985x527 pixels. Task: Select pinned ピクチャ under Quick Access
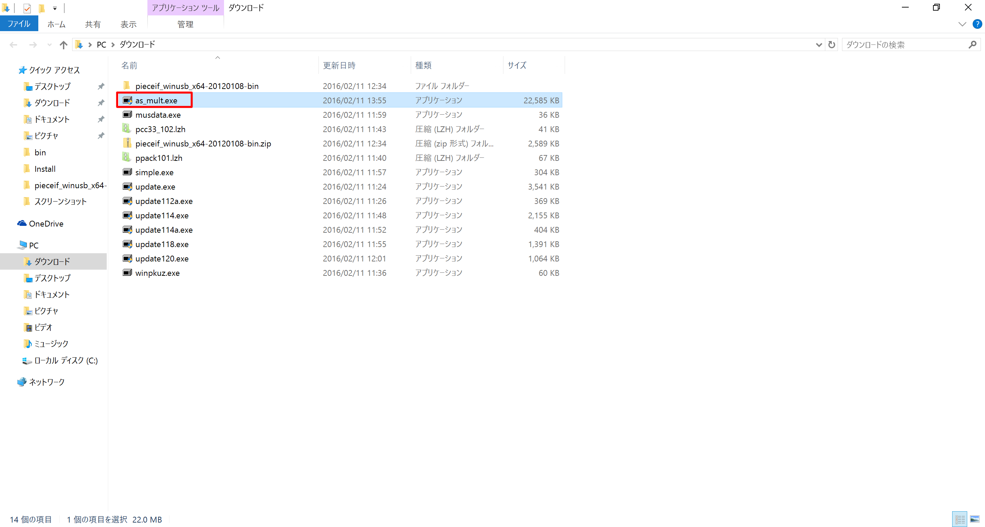pyautogui.click(x=46, y=136)
